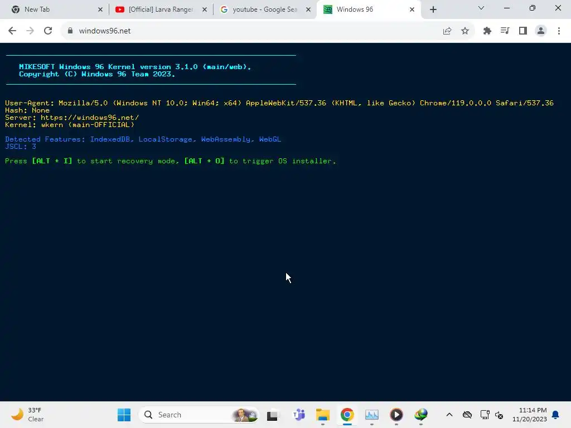Click the Hash: None line
This screenshot has width=571, height=428.
tap(27, 110)
